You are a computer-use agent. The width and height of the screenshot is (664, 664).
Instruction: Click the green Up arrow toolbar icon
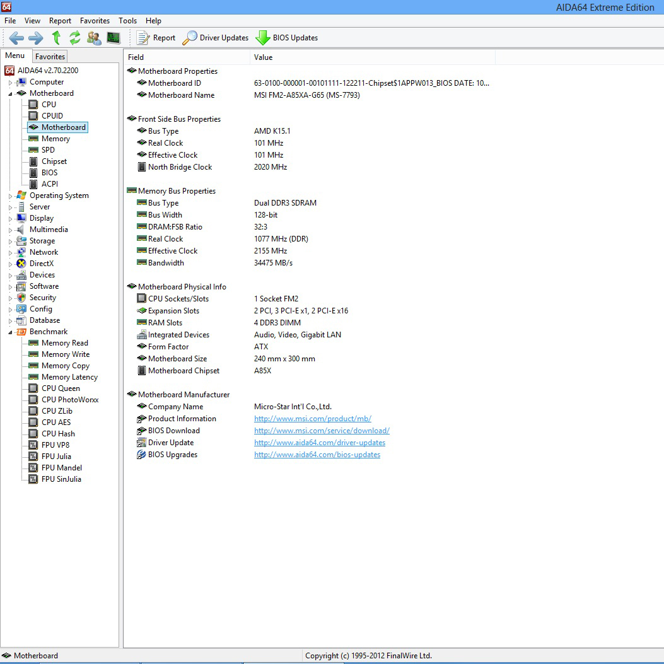pyautogui.click(x=56, y=38)
